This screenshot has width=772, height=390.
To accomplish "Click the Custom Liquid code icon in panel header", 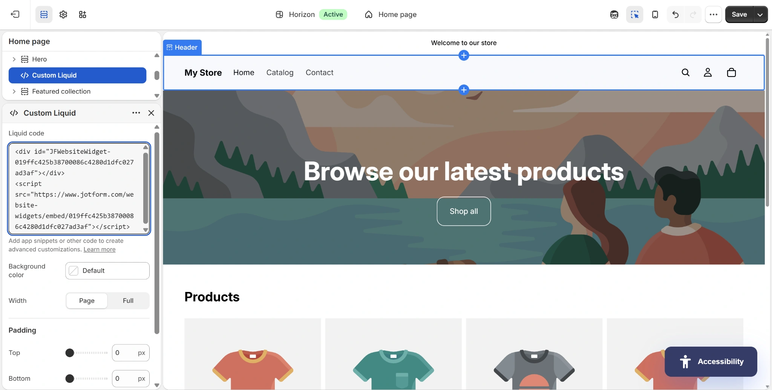I will pos(14,113).
